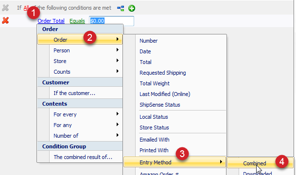Choose Requested Shipping in the submenu

click(163, 73)
